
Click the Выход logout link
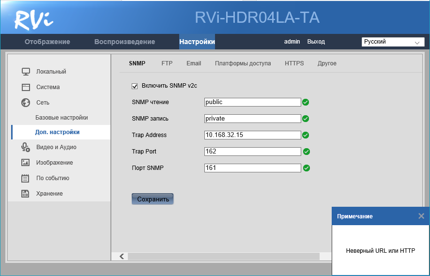point(316,42)
